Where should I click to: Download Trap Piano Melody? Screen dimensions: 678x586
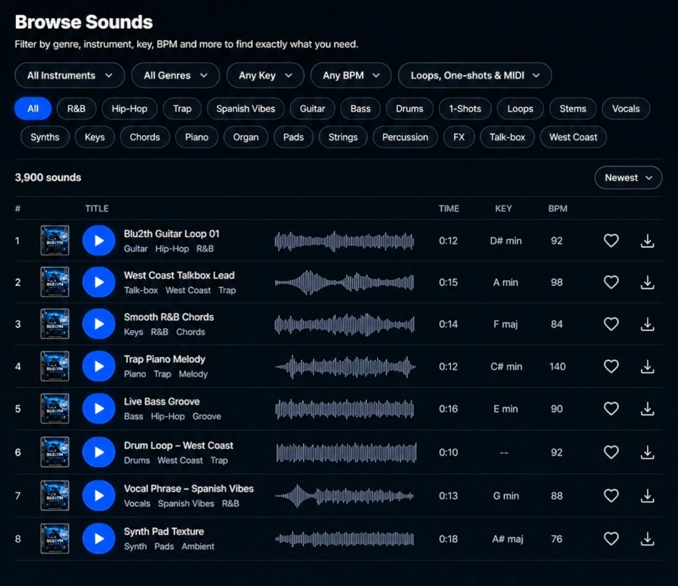tap(647, 366)
